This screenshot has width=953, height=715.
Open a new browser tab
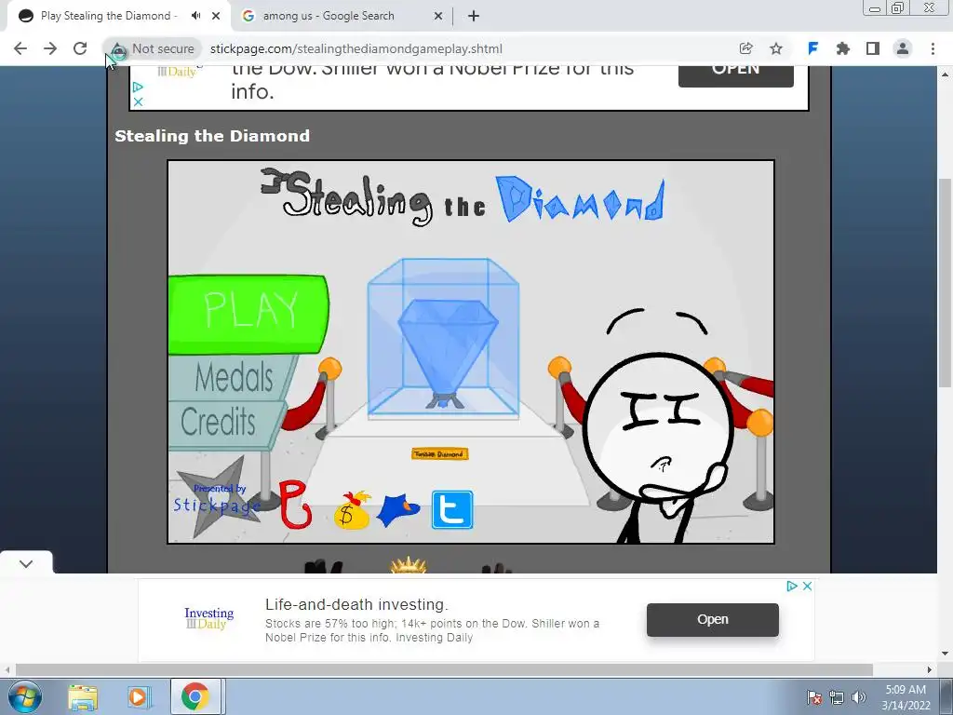(474, 16)
